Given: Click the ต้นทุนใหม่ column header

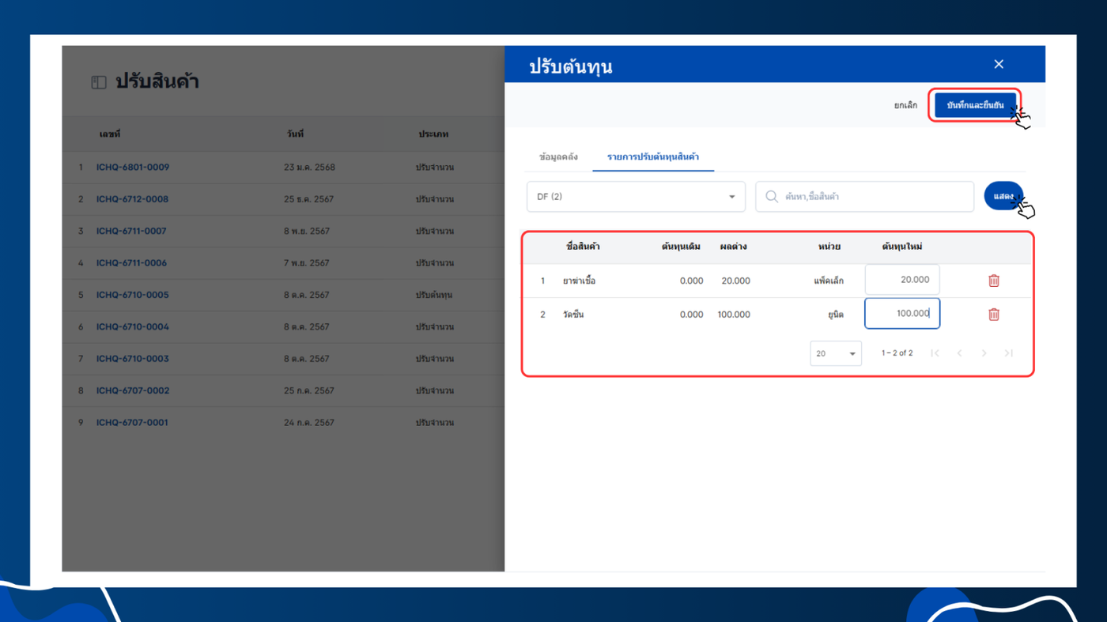Looking at the screenshot, I should (902, 247).
